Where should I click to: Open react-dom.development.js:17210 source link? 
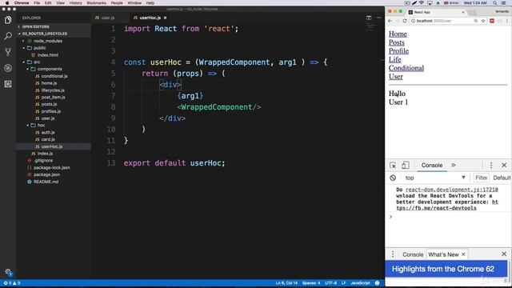click(451, 190)
